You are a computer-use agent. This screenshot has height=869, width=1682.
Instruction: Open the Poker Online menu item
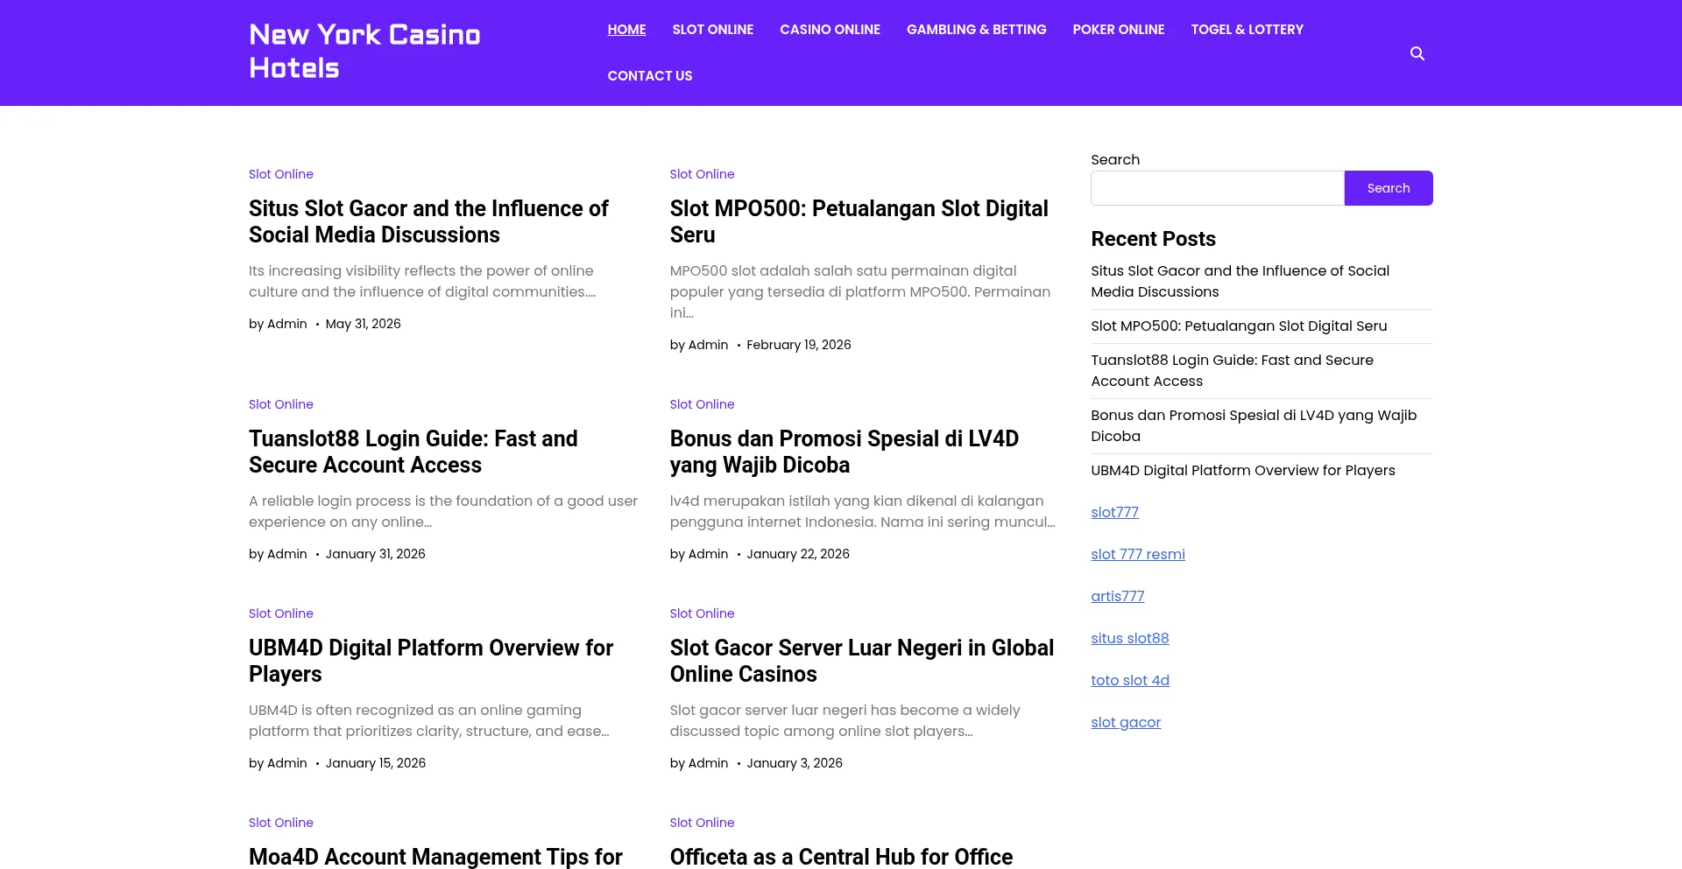(1119, 30)
